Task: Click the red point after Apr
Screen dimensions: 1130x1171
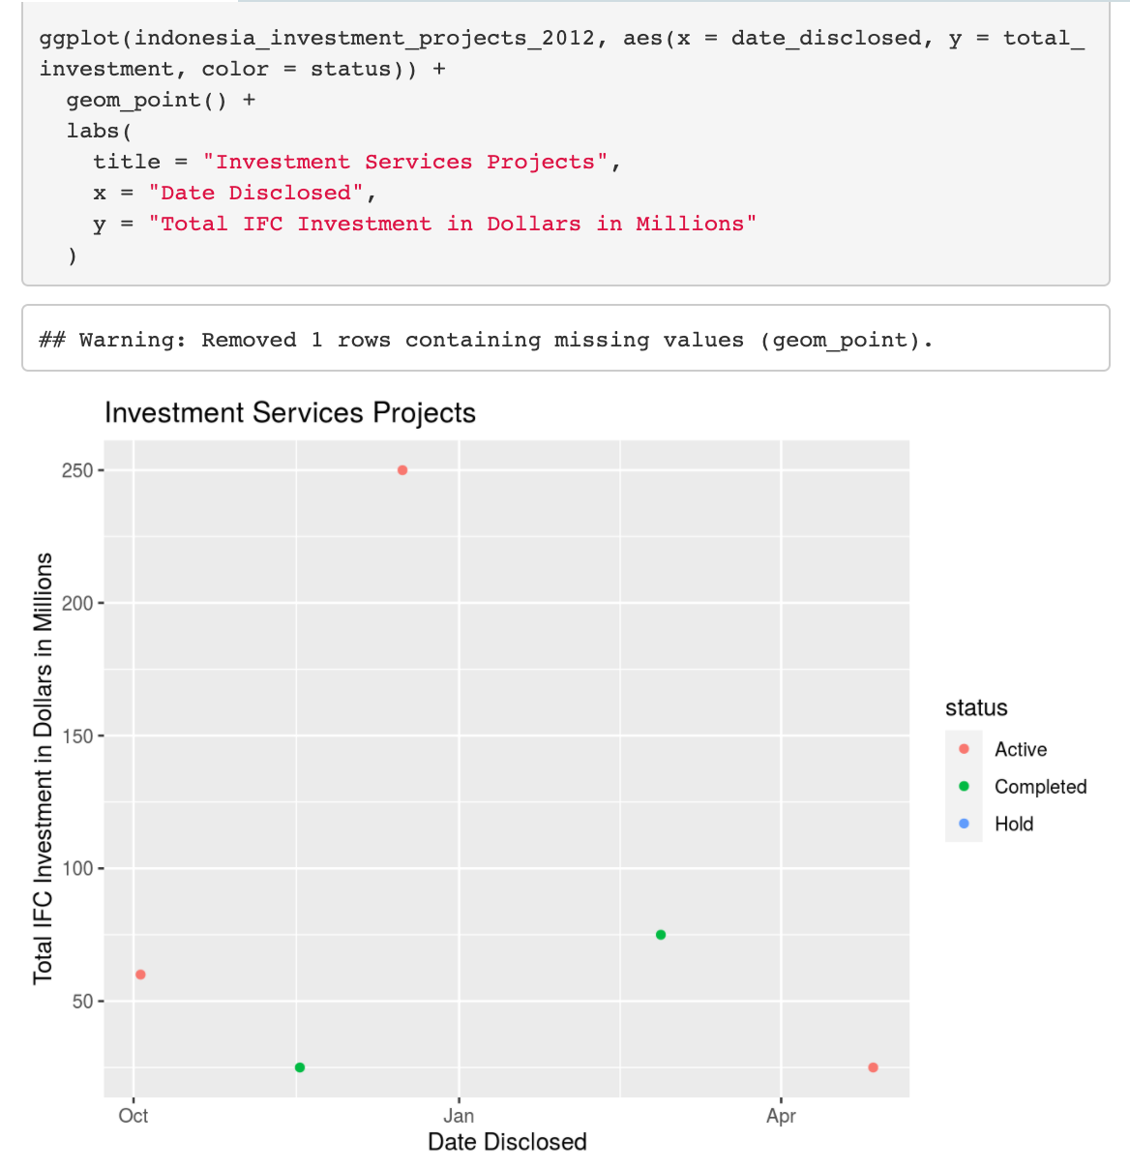Action: 874,1067
